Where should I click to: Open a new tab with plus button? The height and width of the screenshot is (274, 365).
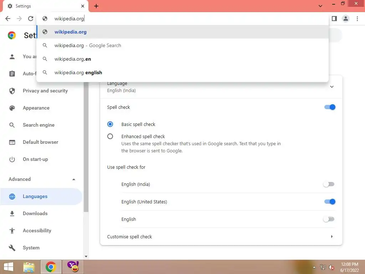click(x=96, y=6)
